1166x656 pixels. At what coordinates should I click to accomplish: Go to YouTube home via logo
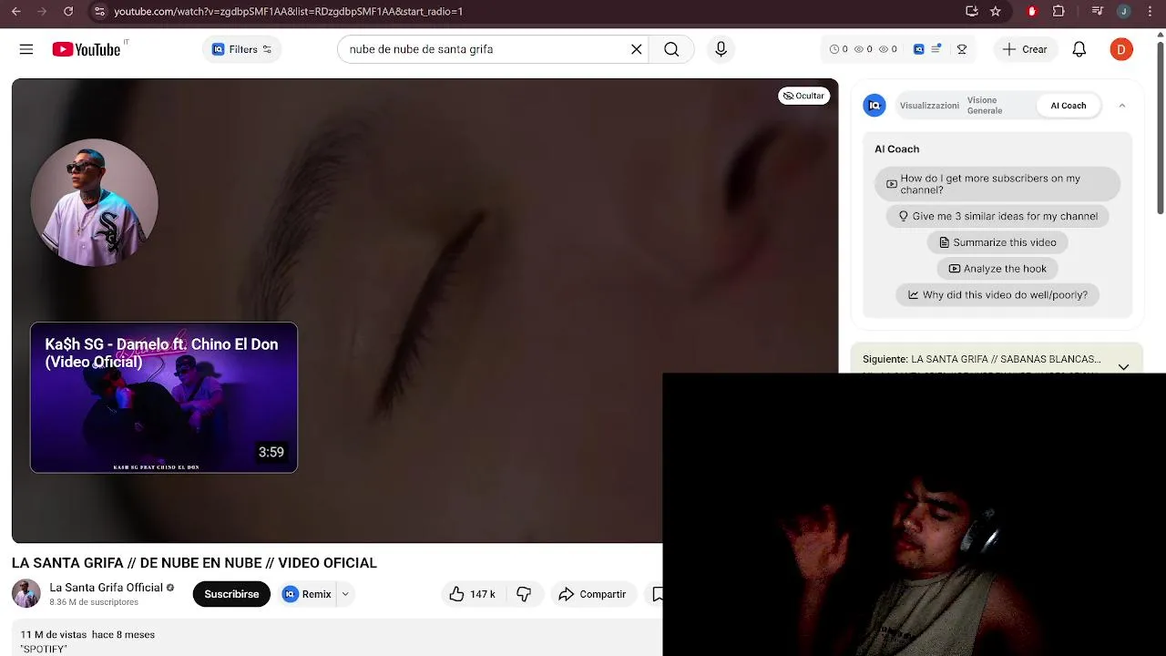point(87,49)
